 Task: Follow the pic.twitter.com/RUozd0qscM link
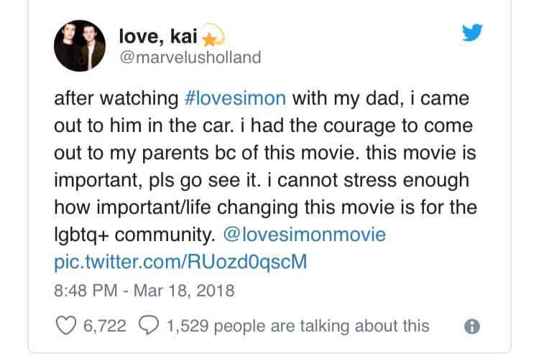[181, 262]
